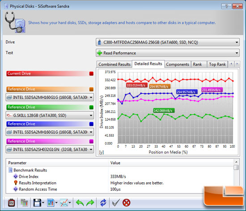Click the blue bar chart document icon

[51, 202]
